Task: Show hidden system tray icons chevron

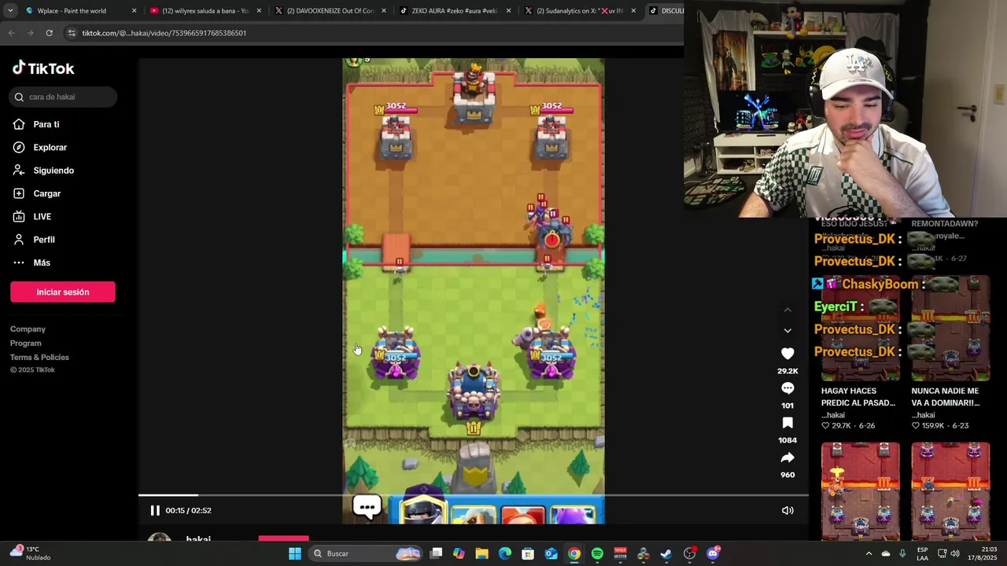Action: 869,553
